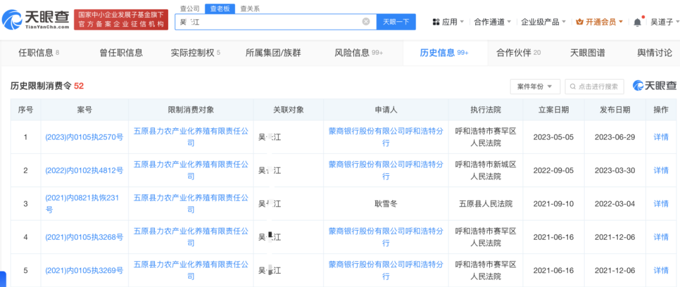Open the 天眼图谱 tab
Screen dimensions: 680x287
pyautogui.click(x=587, y=53)
